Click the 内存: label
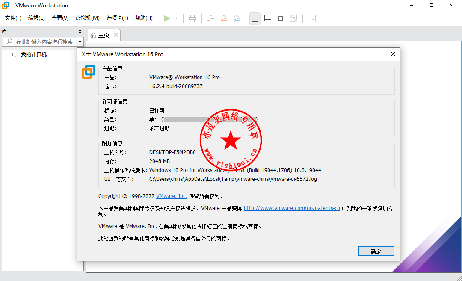Image resolution: width=462 pixels, height=281 pixels. [x=110, y=161]
